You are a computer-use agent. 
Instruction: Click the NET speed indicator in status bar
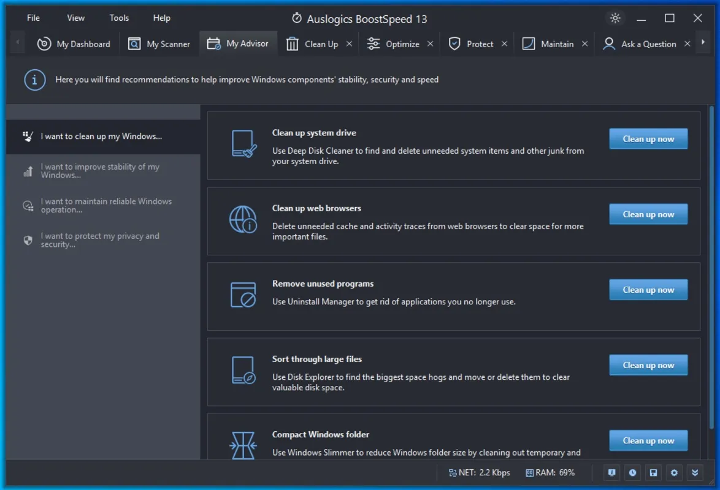point(480,473)
